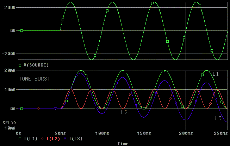Click the SEL>> selected plot indicator

coord(9,123)
